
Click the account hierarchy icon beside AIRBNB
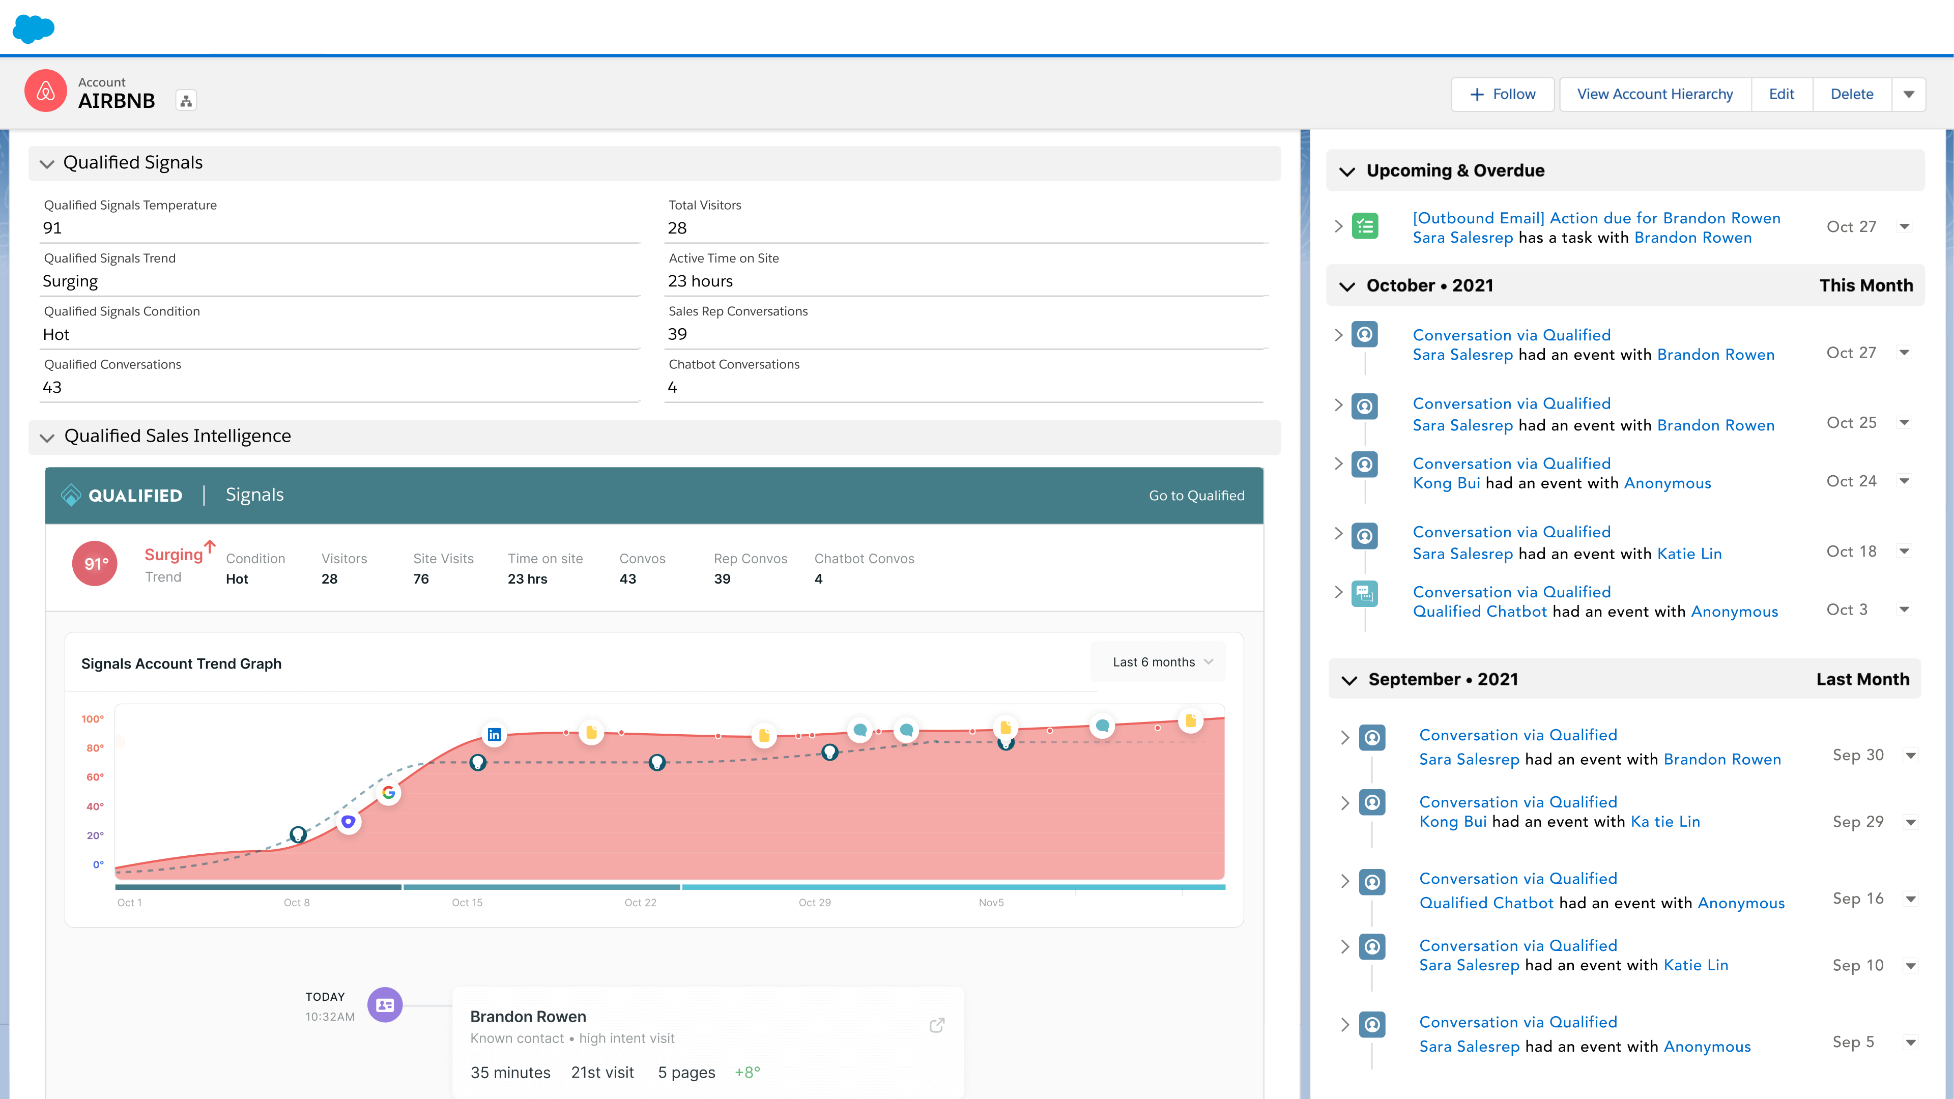186,101
